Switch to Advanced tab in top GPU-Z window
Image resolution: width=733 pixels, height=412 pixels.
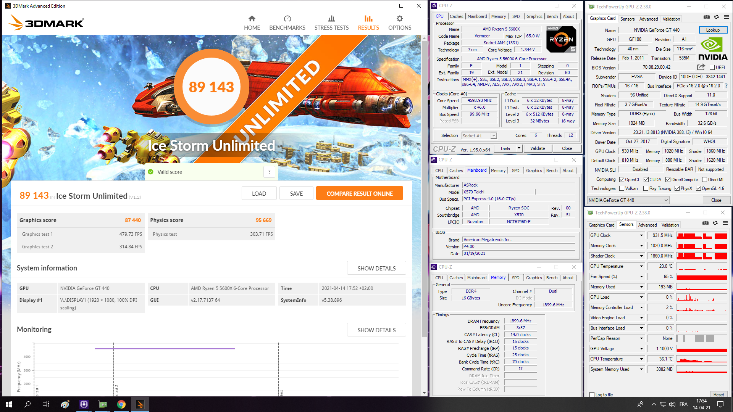(x=649, y=19)
